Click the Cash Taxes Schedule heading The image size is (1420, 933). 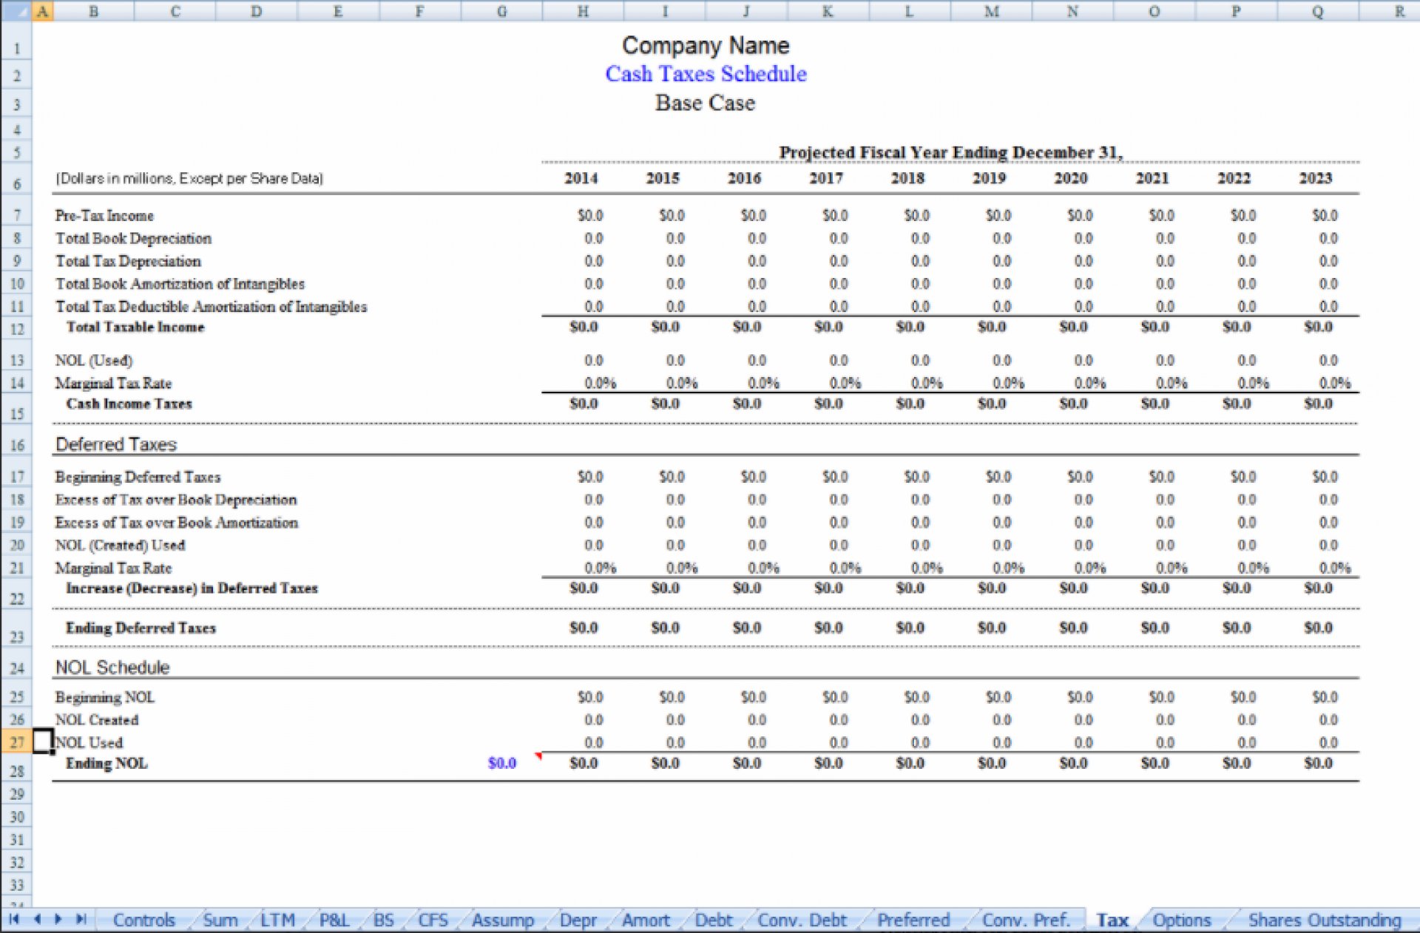[x=706, y=74]
